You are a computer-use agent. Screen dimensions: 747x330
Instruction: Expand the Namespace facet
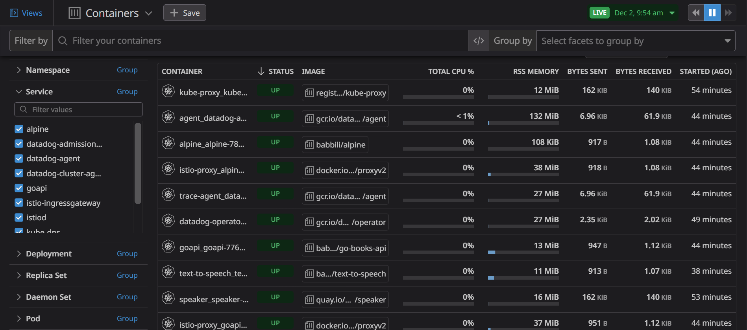point(18,70)
